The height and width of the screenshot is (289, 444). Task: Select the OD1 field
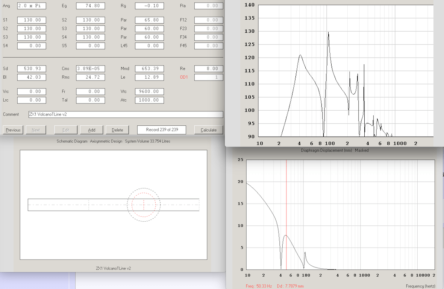[209, 77]
